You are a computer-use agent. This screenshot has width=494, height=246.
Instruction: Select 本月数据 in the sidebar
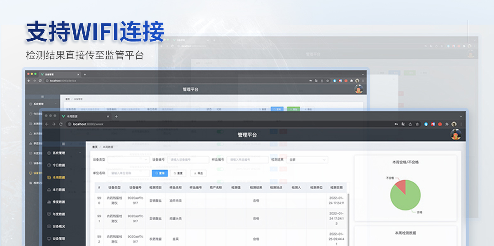tap(58, 190)
